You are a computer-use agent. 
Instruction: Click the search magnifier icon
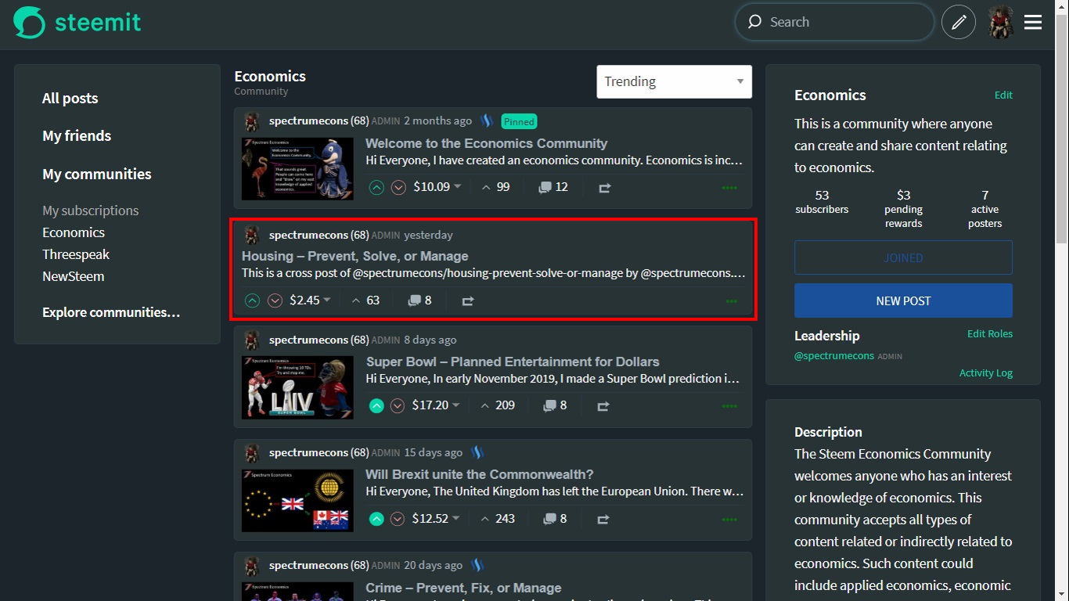pyautogui.click(x=754, y=22)
